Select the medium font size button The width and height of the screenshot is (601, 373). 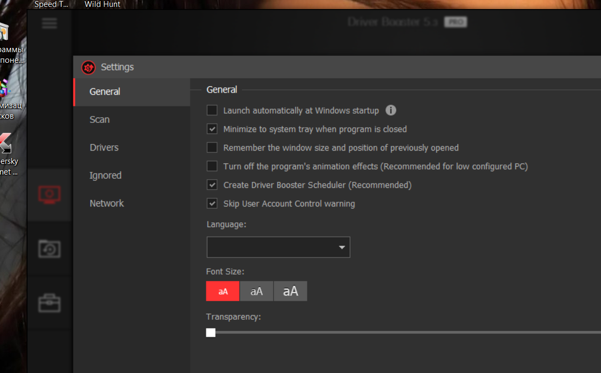(256, 292)
